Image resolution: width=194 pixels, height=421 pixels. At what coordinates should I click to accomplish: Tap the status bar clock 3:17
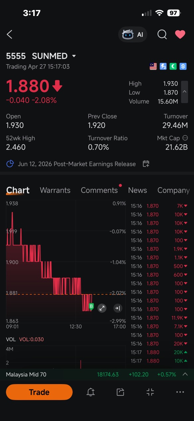pyautogui.click(x=32, y=13)
